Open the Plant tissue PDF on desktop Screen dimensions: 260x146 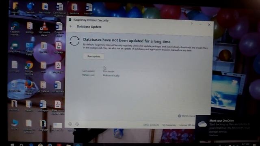[x=58, y=107]
